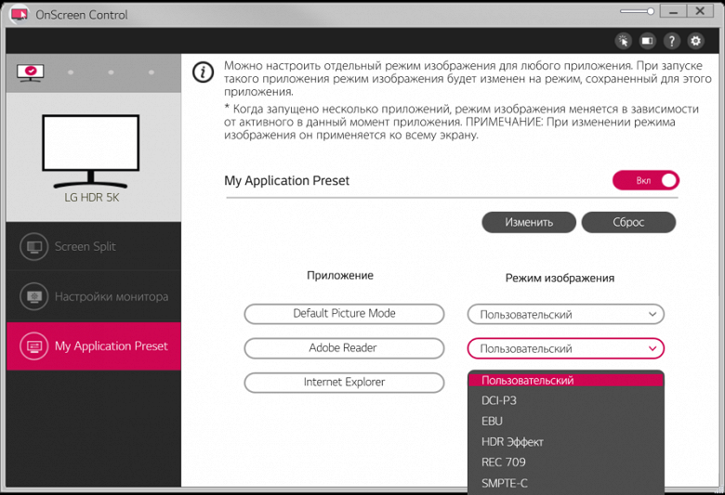
Task: Click the slider handle in title bar
Action: (652, 12)
